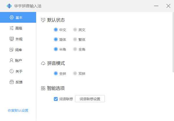Click the 关于 info icon
The height and width of the screenshot is (121, 174).
coord(12,71)
